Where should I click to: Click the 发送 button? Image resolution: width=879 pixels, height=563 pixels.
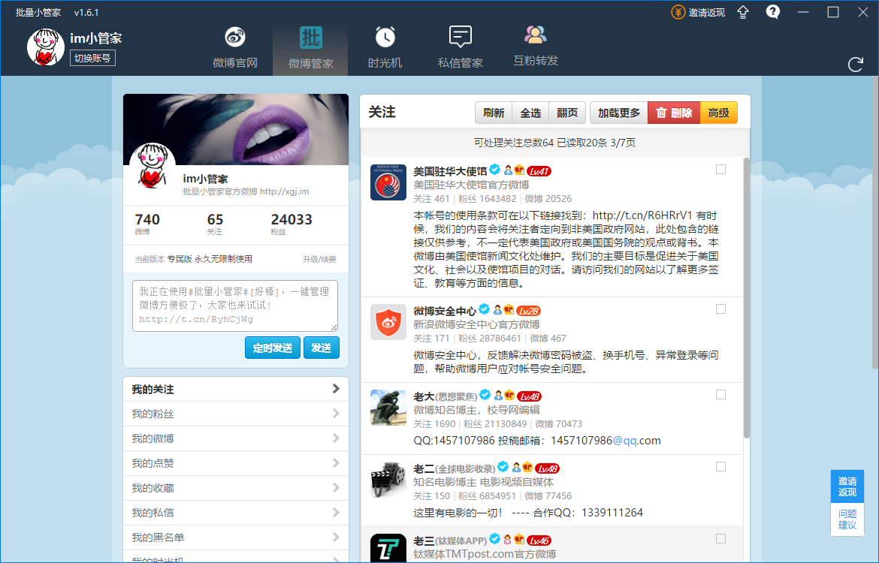coord(322,348)
